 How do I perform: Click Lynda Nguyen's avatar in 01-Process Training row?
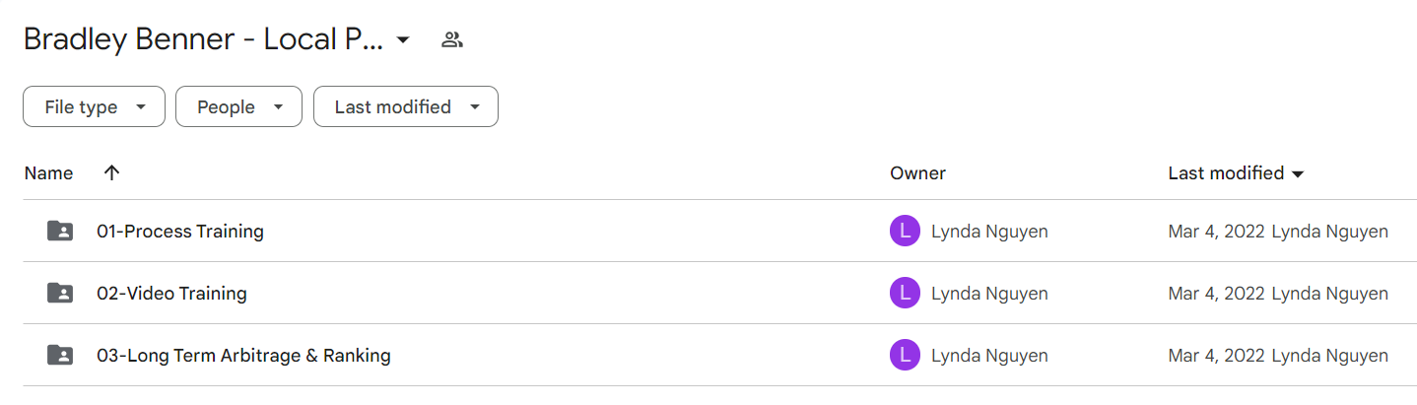click(x=905, y=232)
